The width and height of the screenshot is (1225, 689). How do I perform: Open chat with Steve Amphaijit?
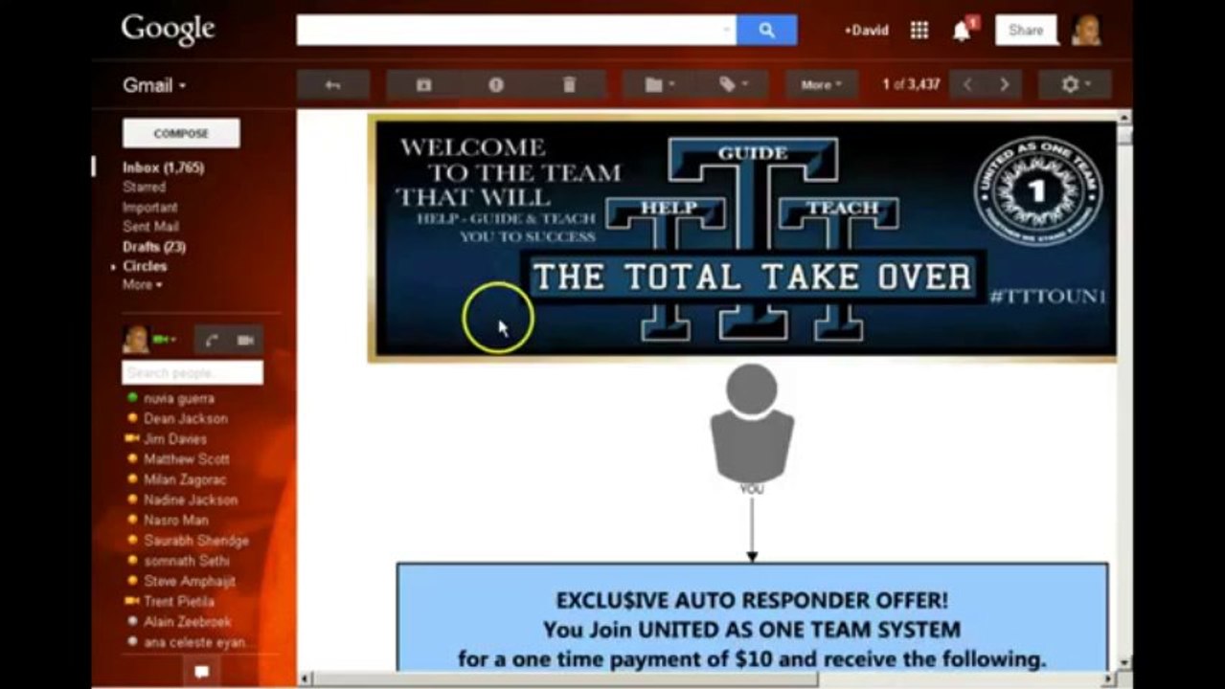click(x=189, y=581)
